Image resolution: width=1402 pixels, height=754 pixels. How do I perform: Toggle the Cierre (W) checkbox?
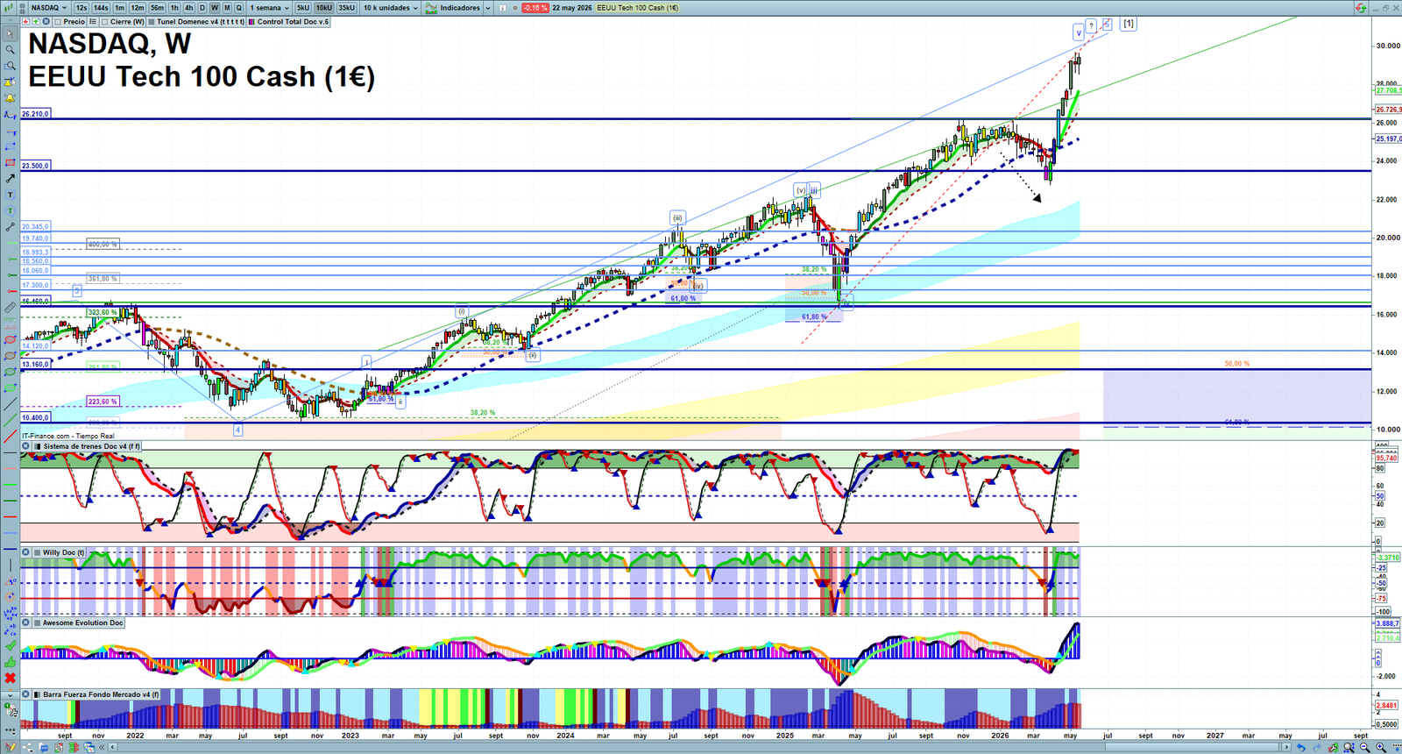[x=105, y=22]
